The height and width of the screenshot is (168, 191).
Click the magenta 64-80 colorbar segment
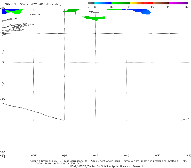(179, 3)
